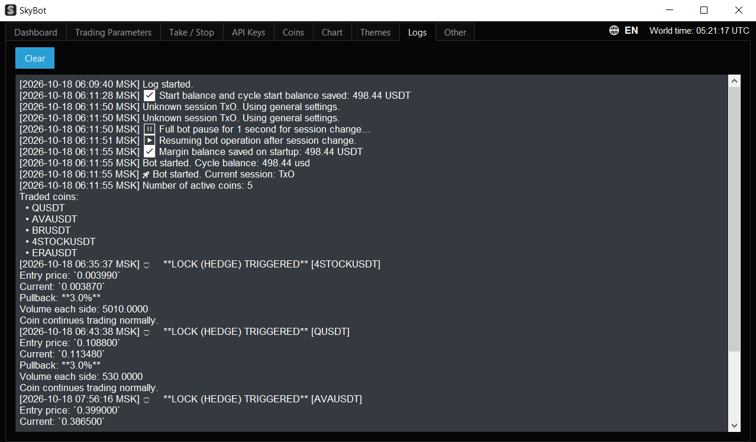Click the QUSDT entry in traded coins list

48,208
